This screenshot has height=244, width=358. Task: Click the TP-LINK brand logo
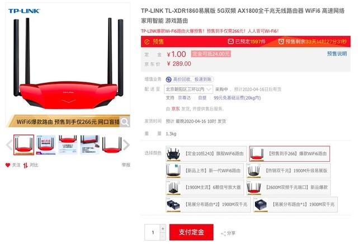[x=24, y=11]
